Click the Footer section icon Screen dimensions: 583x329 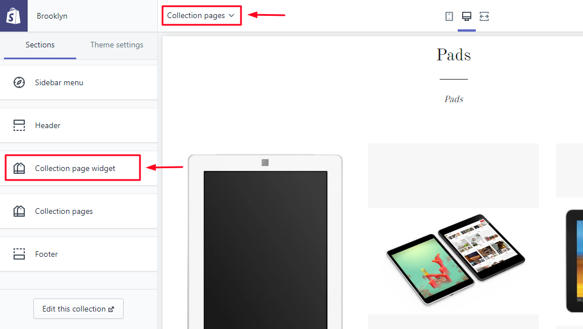19,254
